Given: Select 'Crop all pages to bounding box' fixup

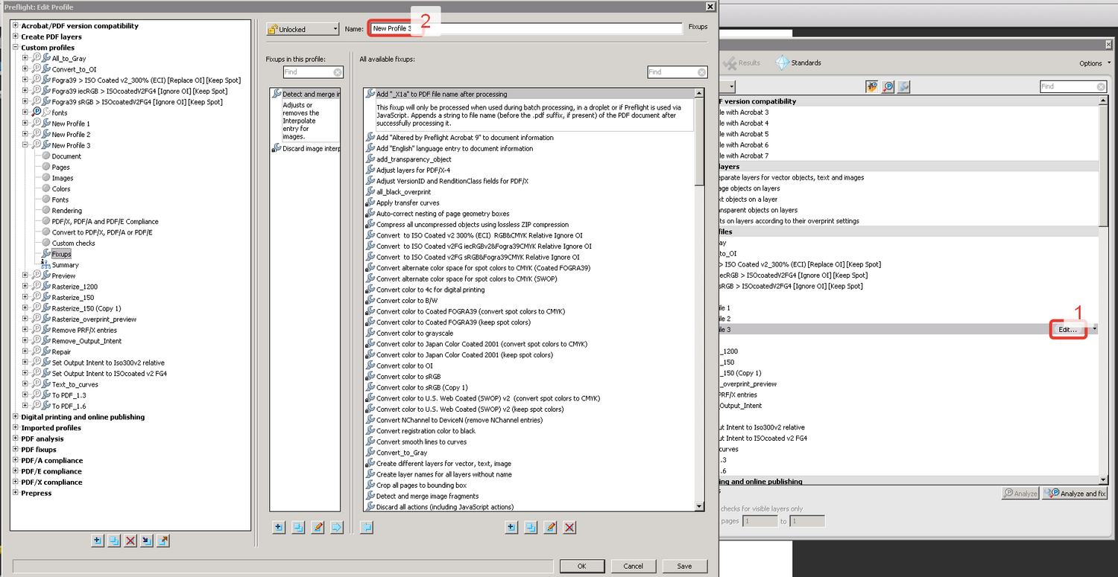Looking at the screenshot, I should click(x=421, y=485).
